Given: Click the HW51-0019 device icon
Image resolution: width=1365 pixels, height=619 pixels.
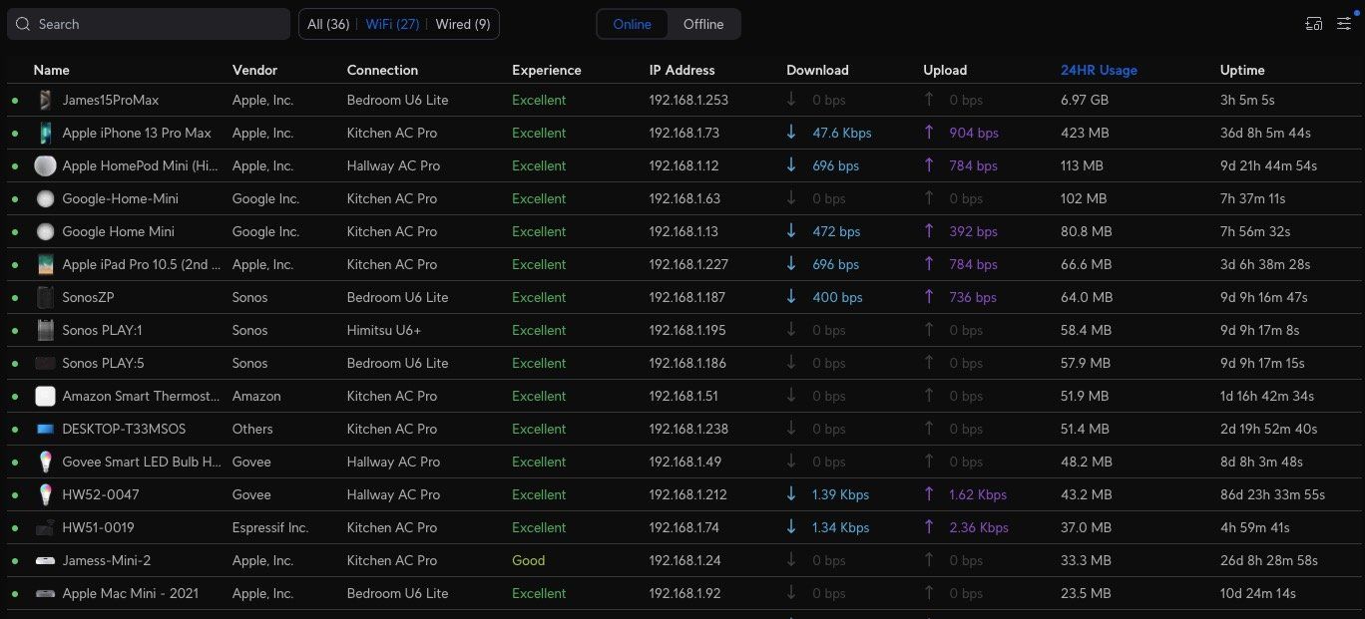Looking at the screenshot, I should click(x=45, y=527).
